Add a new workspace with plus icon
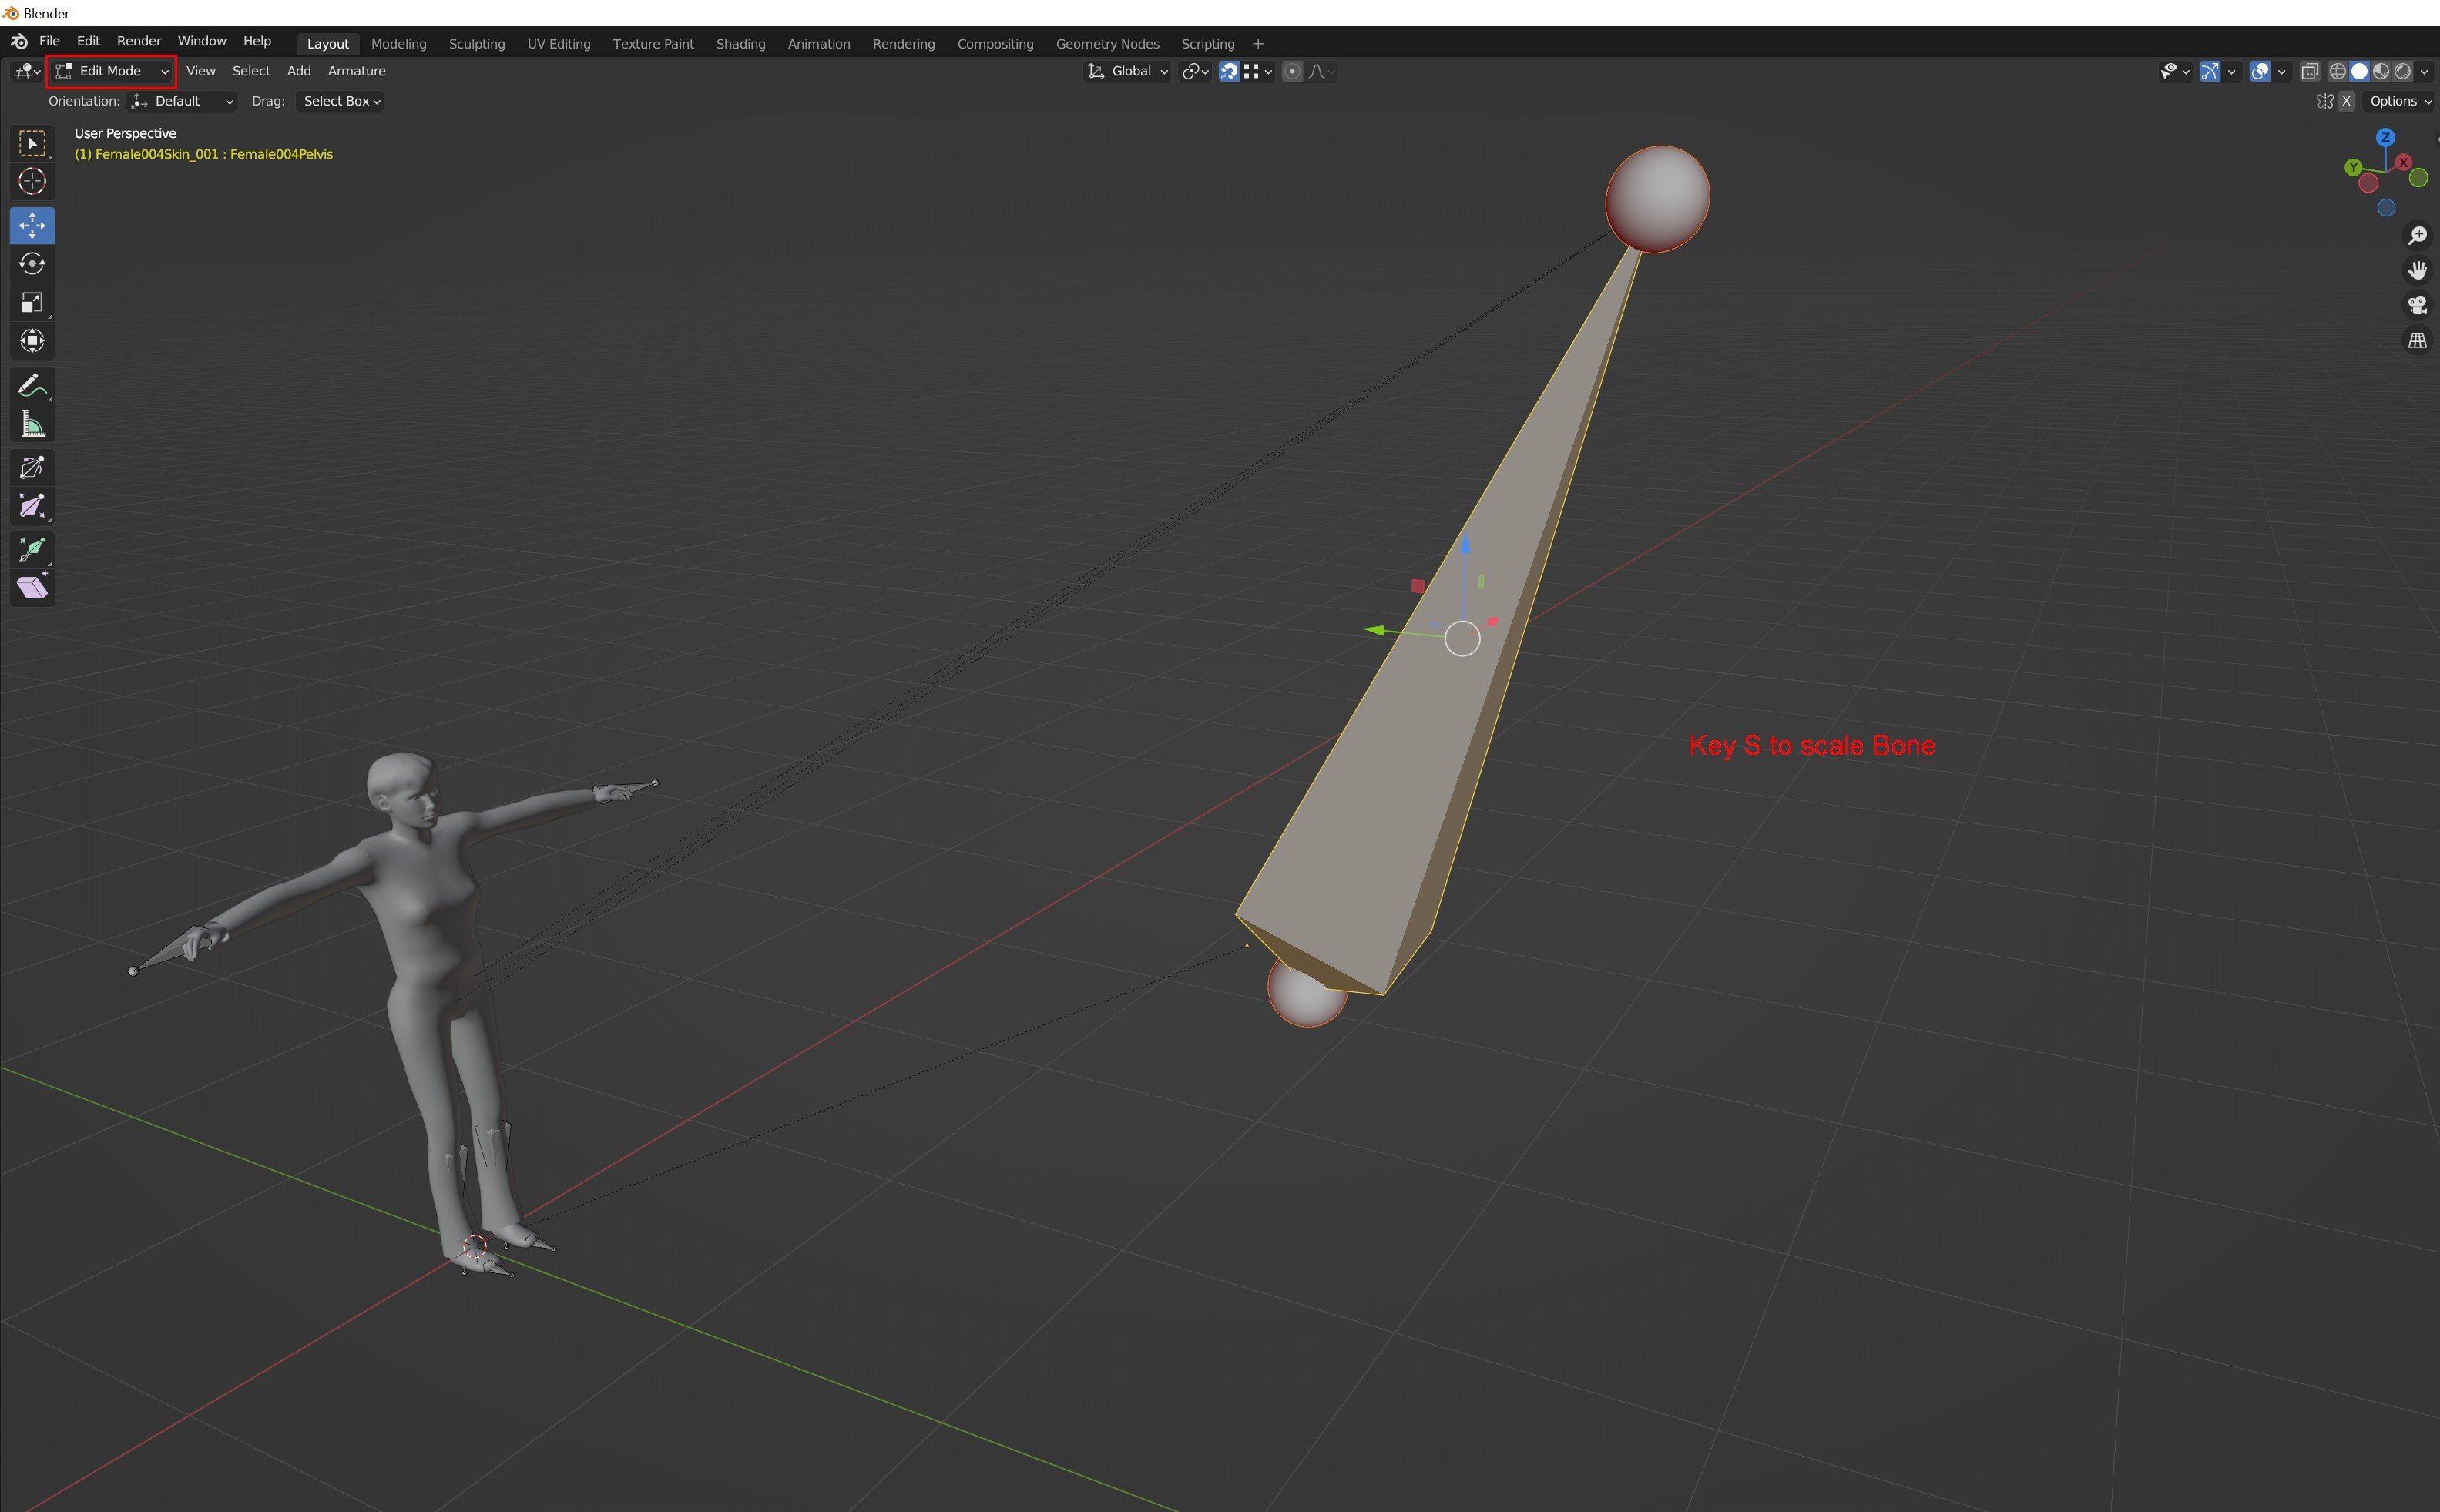The height and width of the screenshot is (1512, 2440). coord(1258,44)
